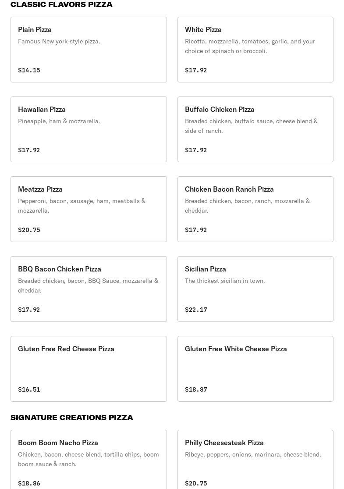The height and width of the screenshot is (489, 344).
Task: Open the Boom Boom Nacho Pizza item
Action: pos(89,460)
